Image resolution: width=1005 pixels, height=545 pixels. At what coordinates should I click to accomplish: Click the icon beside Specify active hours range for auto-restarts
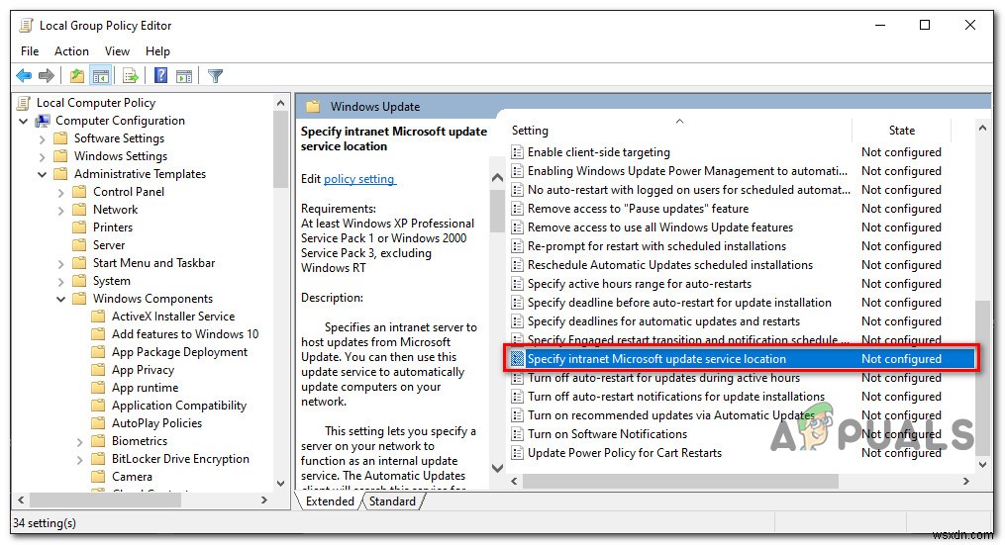(x=517, y=284)
